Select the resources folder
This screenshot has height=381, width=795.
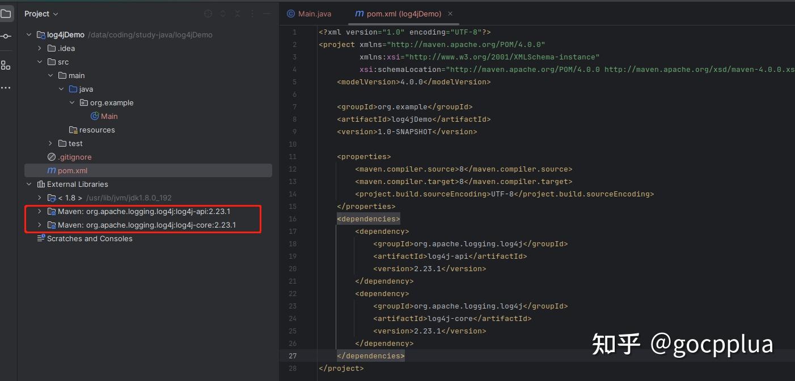(98, 130)
